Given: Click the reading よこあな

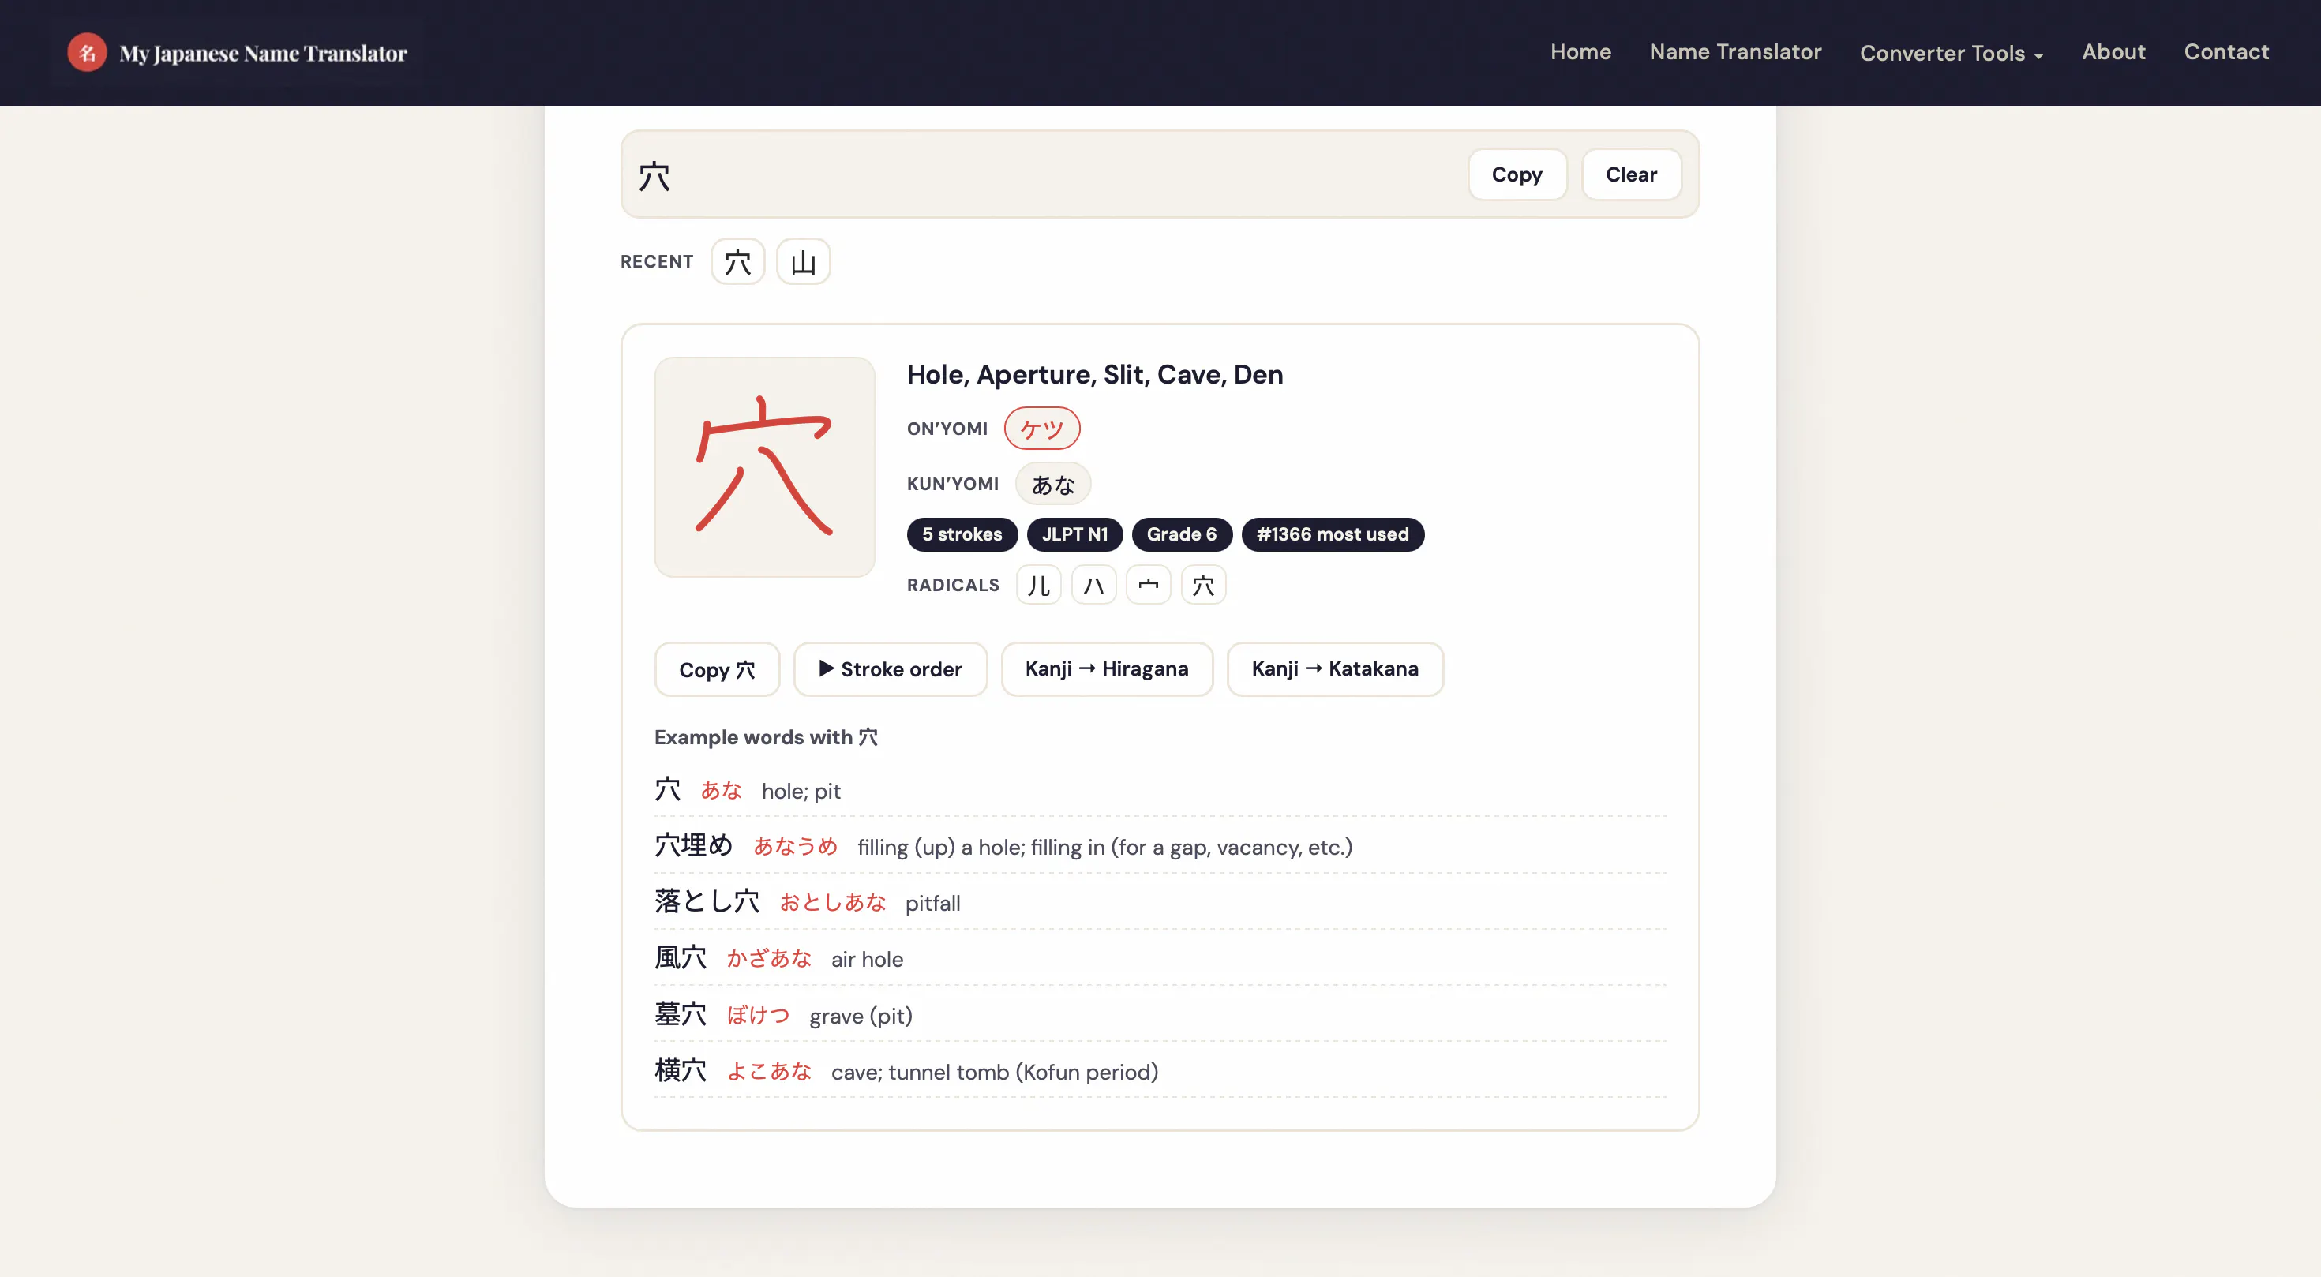Looking at the screenshot, I should tap(770, 1072).
